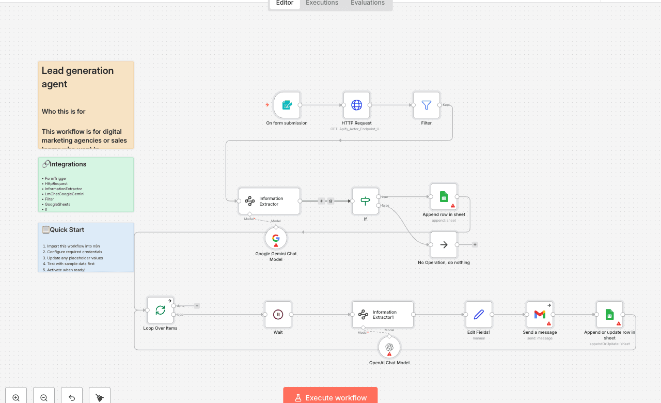Open the On form submission trigger node
Screen dimensions: 661x403
[287, 105]
